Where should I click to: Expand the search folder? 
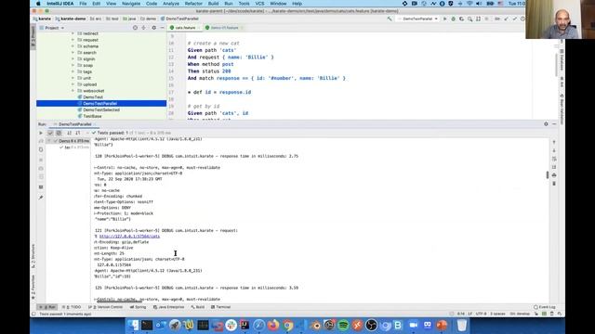pyautogui.click(x=73, y=53)
